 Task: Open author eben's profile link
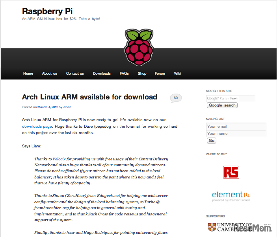click(67, 107)
